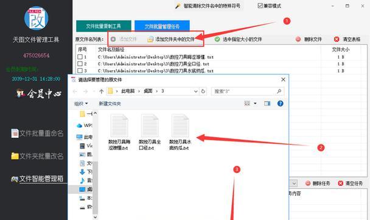The image size is (370, 220).
Task: Click the 文件大小 column header
Action: pyautogui.click(x=341, y=49)
